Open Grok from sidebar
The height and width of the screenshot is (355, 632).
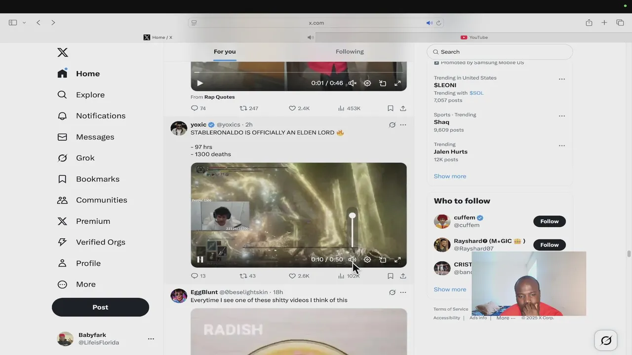coord(76,158)
